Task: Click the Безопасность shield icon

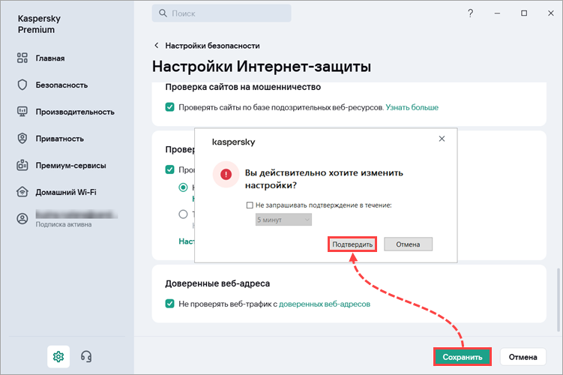Action: click(x=22, y=85)
